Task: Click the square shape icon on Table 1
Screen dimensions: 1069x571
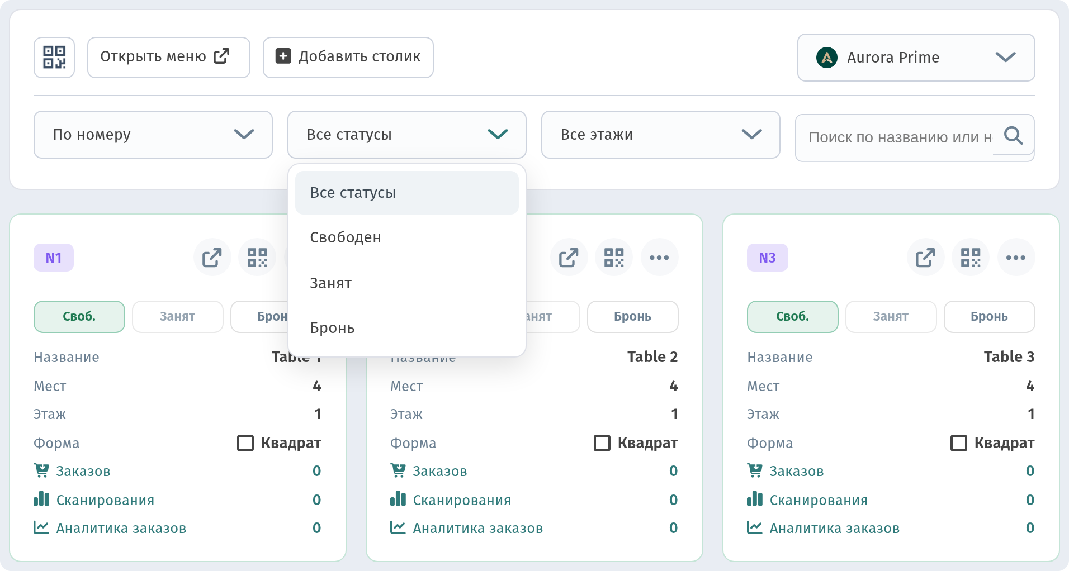Action: tap(245, 443)
